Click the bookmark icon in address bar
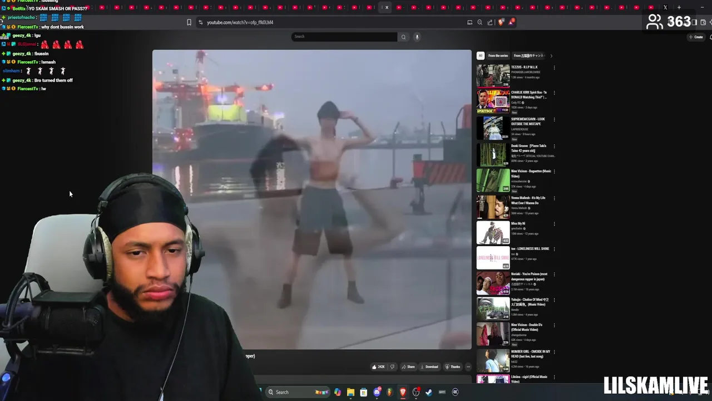 point(189,22)
